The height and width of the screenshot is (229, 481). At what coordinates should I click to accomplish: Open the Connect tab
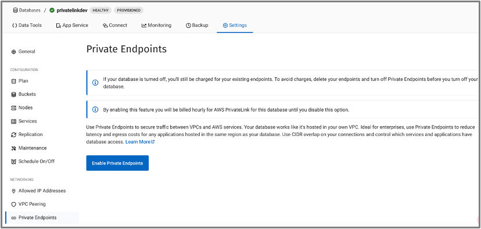pos(114,25)
